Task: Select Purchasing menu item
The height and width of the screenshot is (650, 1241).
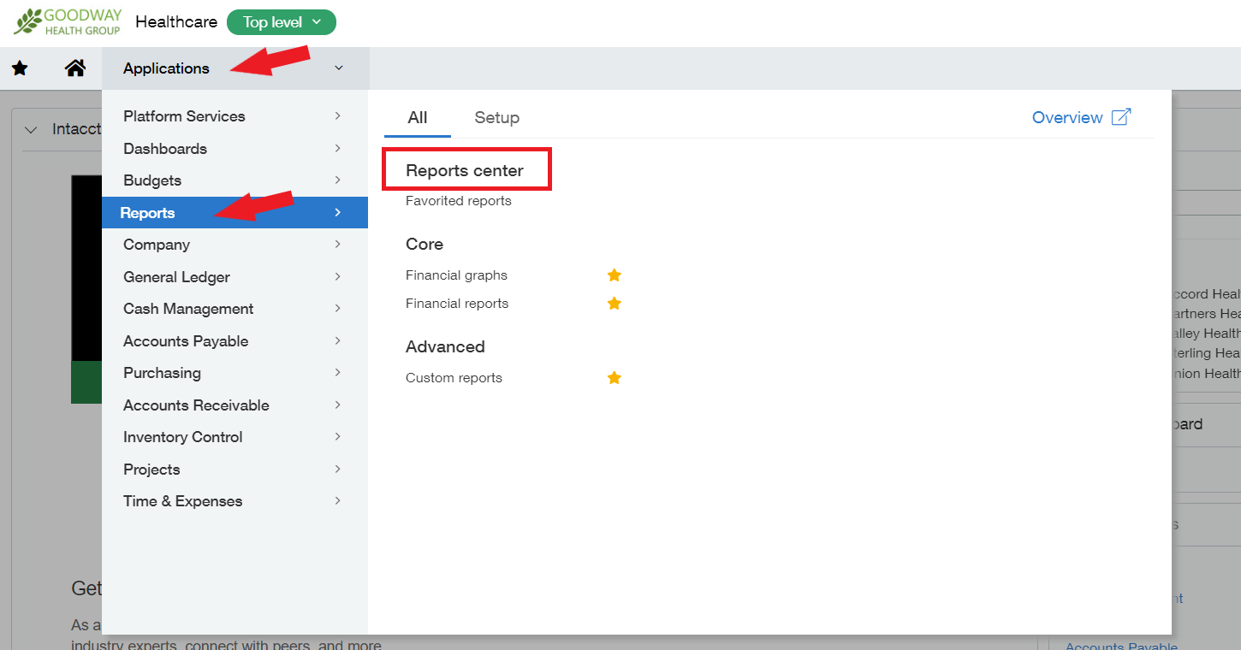Action: pyautogui.click(x=235, y=373)
